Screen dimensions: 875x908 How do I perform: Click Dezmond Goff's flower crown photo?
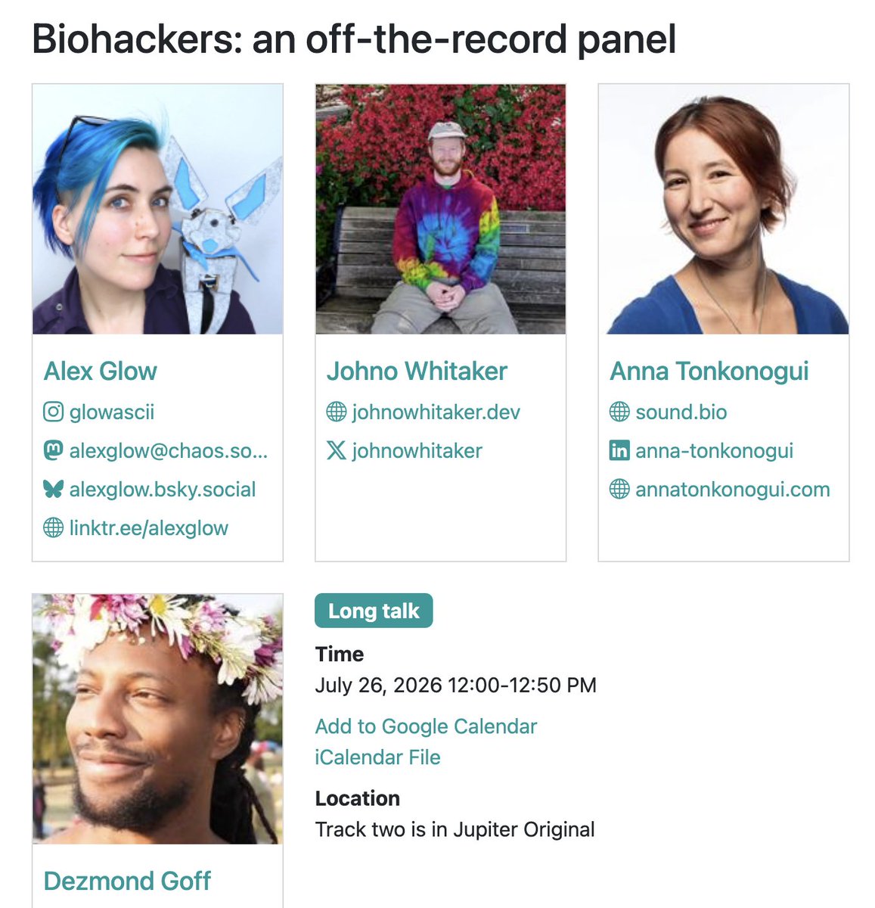coord(157,719)
